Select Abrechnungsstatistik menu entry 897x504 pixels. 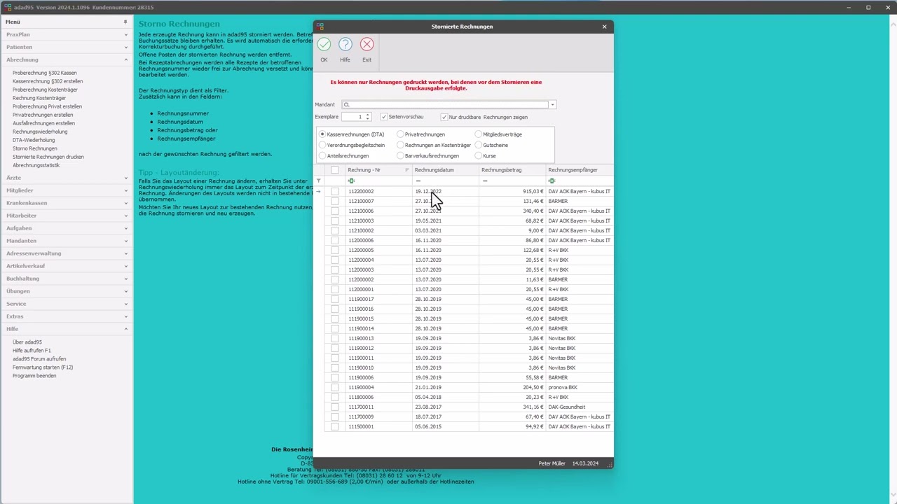36,165
